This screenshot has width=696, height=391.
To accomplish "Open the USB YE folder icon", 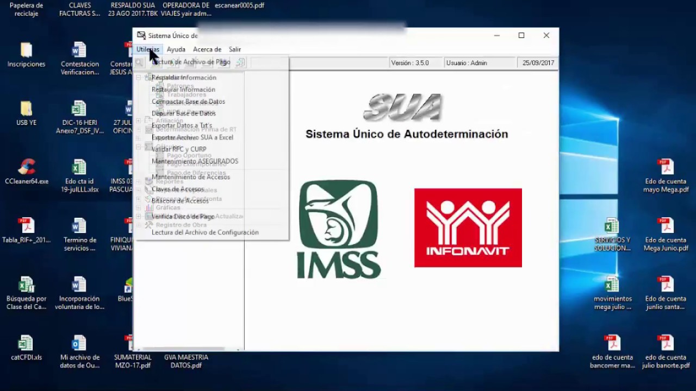I will [26, 109].
